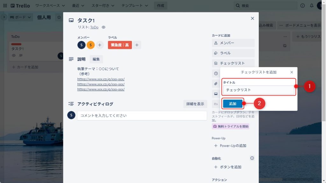Viewport: 326px width, 183px height.
Task: Open notifications bell icon
Action: (x=311, y=6)
